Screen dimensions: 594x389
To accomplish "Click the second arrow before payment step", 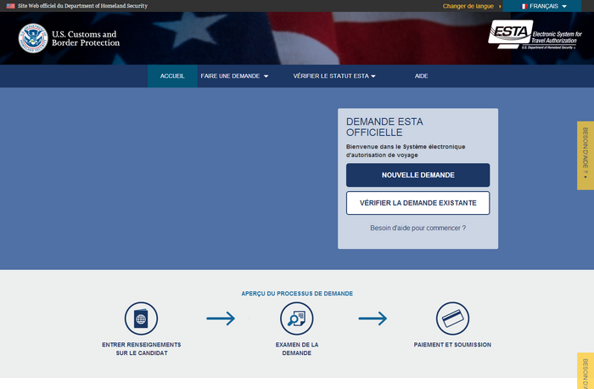I will [x=373, y=319].
